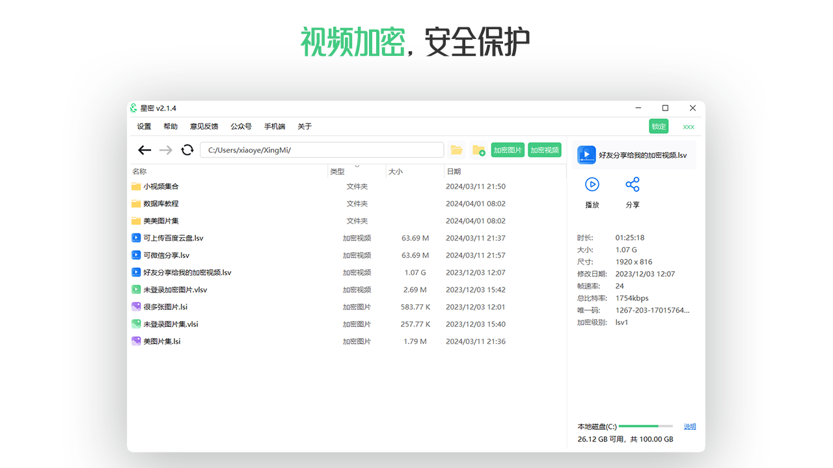
Task: Click the 2.69 M size cell
Action: [415, 290]
